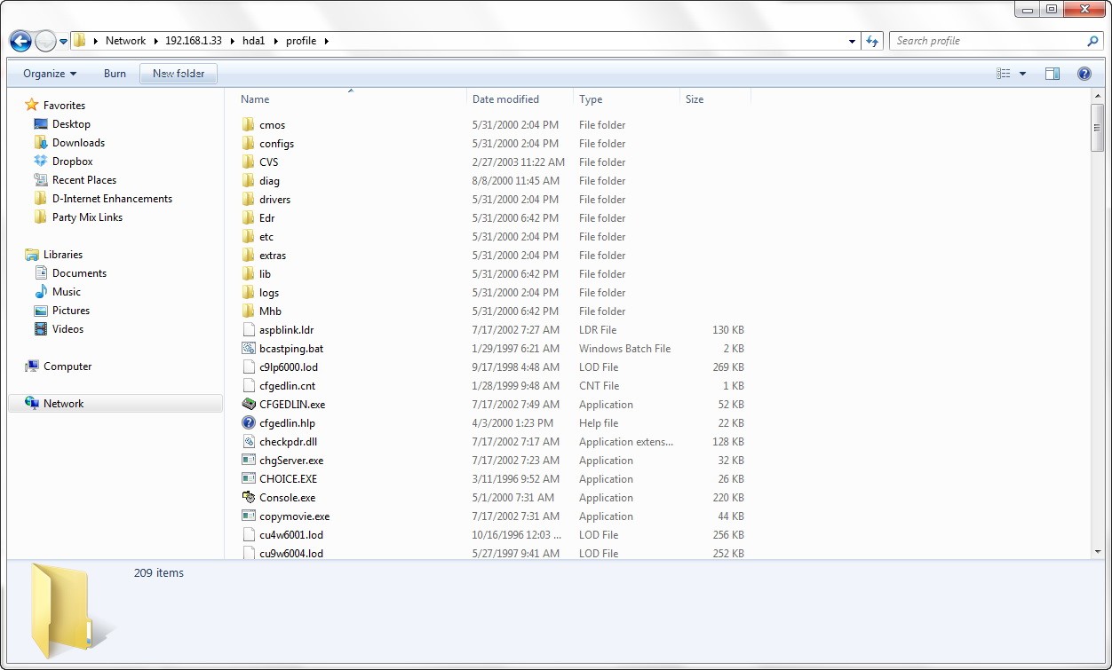
Task: Create a folder with New folder button
Action: (179, 74)
